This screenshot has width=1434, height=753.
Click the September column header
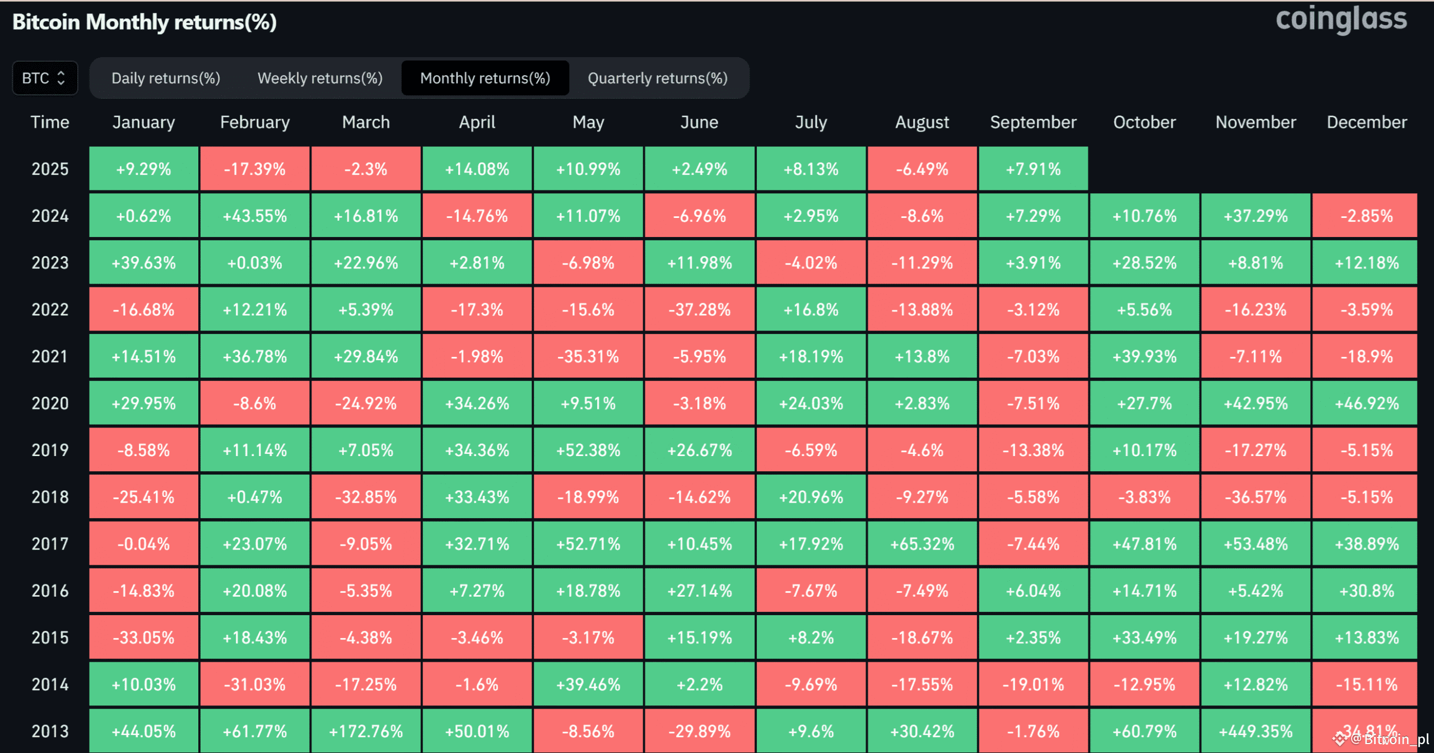pos(1033,122)
